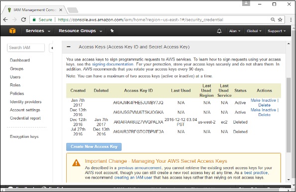Open the Services dropdown menu
Viewport: 296px width, 192px height.
(x=38, y=31)
